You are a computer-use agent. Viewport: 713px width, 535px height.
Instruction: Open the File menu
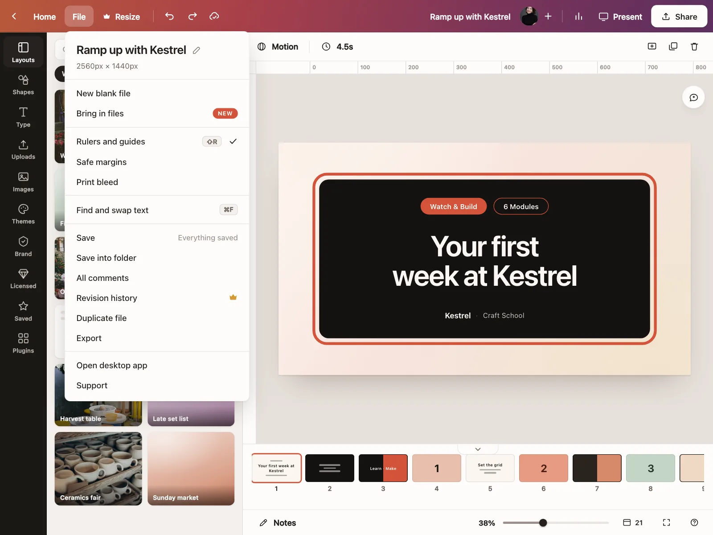pyautogui.click(x=79, y=16)
